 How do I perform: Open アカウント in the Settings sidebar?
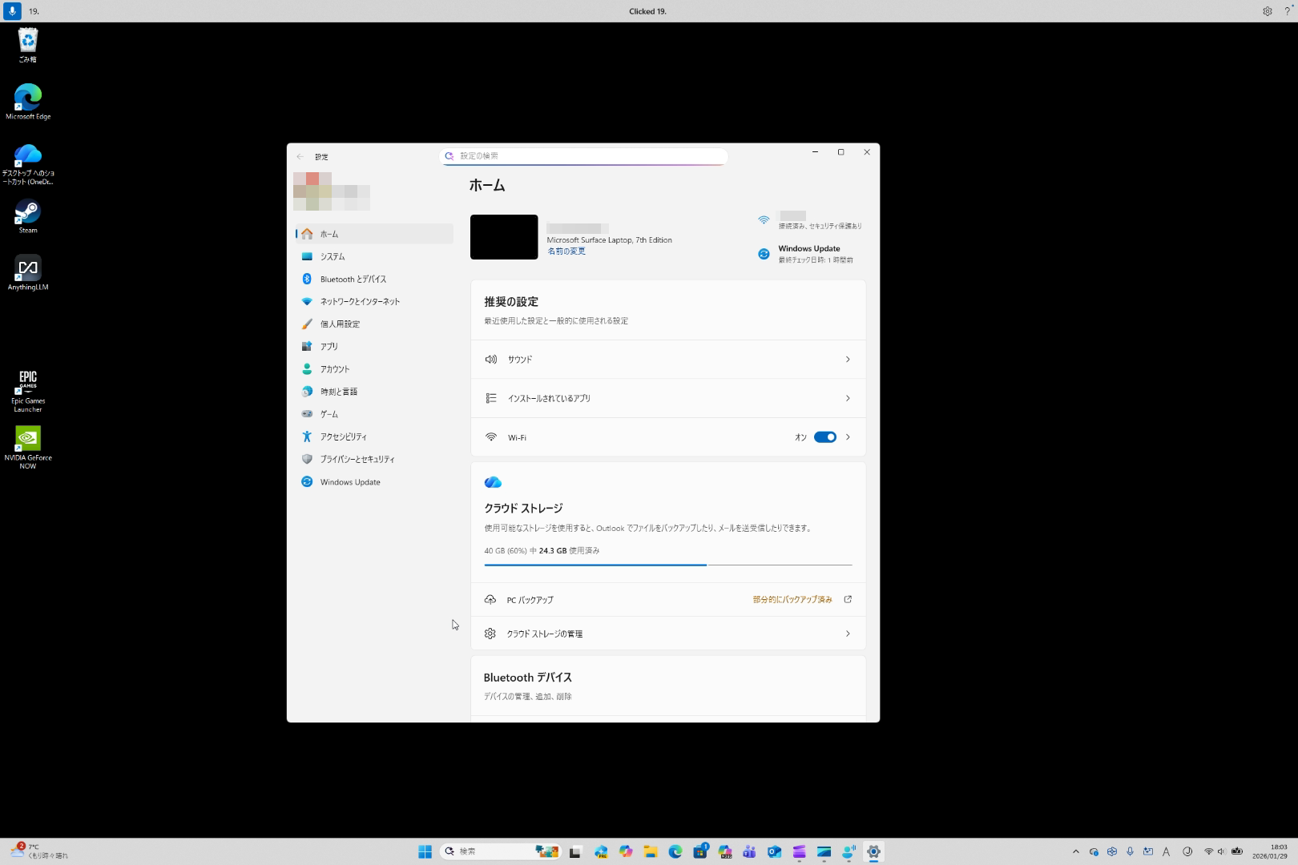point(374,369)
